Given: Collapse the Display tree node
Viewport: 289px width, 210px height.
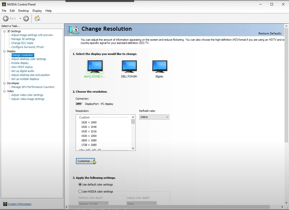Looking at the screenshot, I should [4, 51].
